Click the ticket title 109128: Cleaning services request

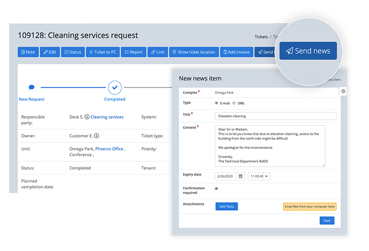tap(78, 35)
